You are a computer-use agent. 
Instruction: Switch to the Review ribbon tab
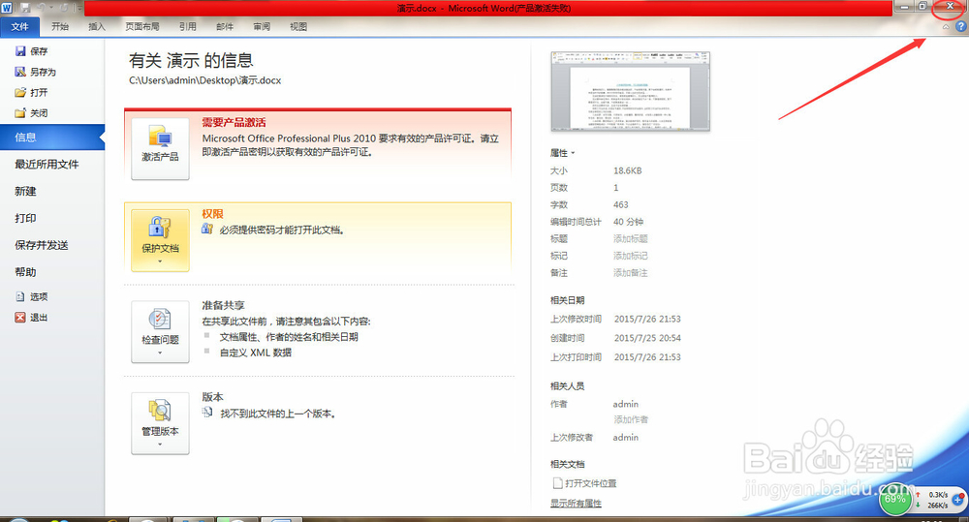click(262, 26)
